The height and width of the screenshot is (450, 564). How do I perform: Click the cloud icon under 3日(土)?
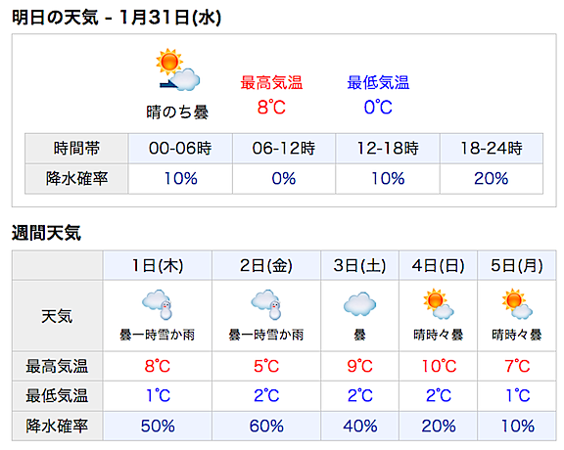[359, 304]
